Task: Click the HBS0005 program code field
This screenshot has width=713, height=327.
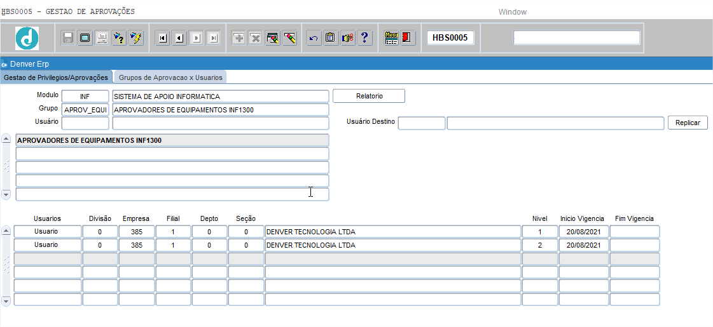Action: click(x=450, y=37)
